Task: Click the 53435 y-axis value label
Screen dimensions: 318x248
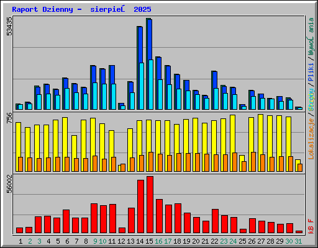Action: 9,26
